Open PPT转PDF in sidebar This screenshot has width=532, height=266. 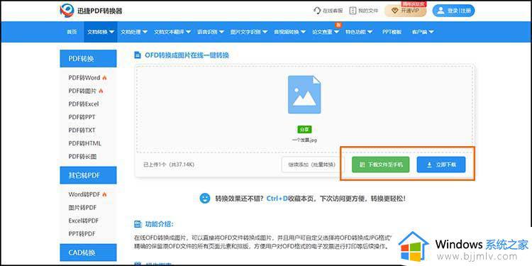82,234
